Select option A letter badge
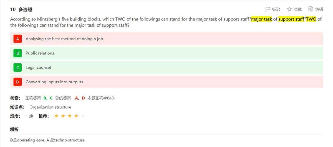Viewport: 333px width, 147px height. (17, 39)
